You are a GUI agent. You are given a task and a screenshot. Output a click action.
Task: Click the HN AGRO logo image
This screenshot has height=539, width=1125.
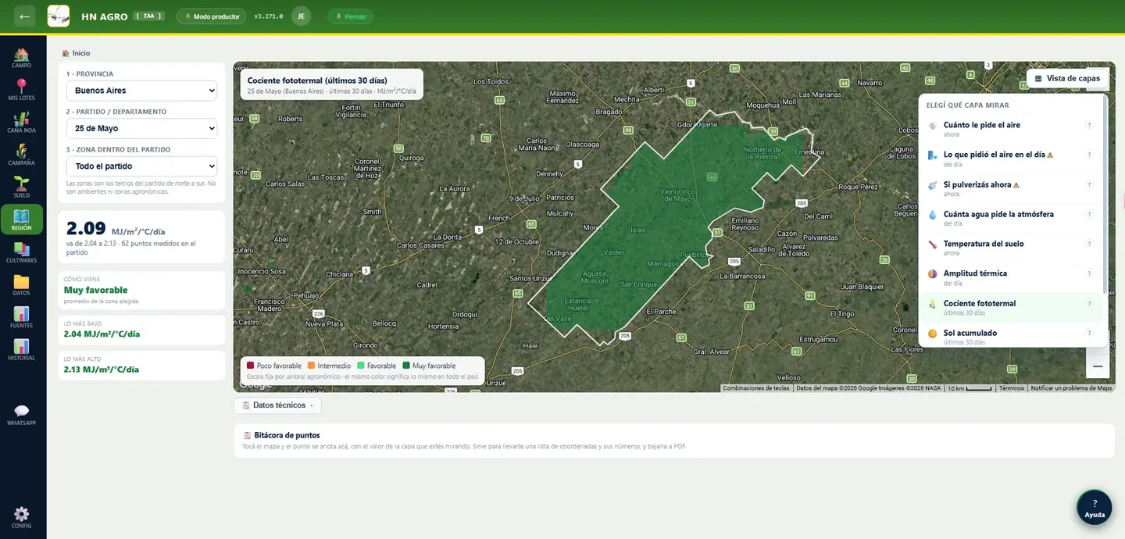click(59, 16)
